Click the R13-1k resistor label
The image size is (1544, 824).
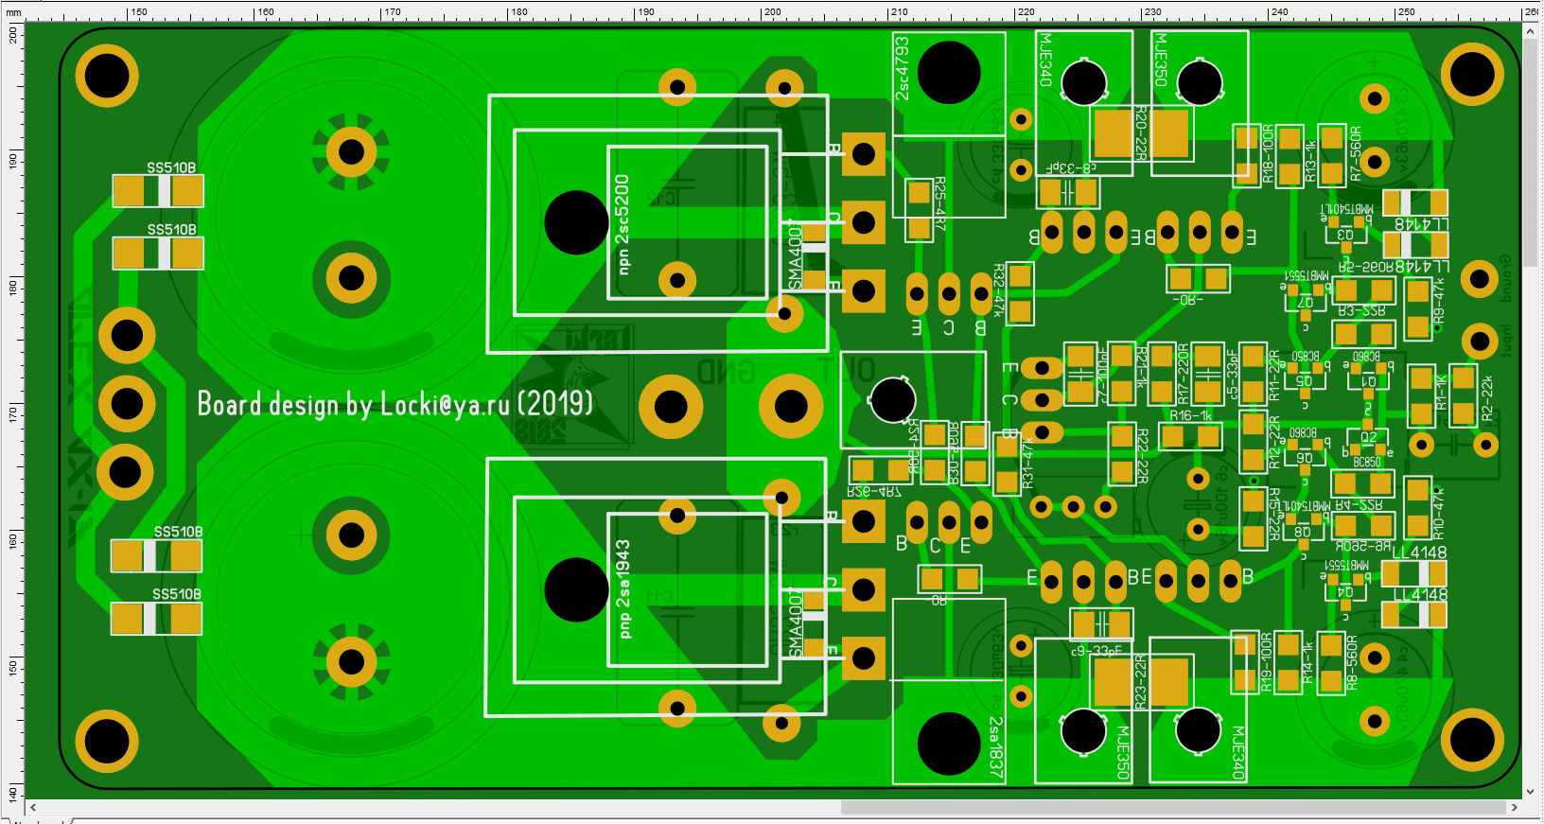[x=1311, y=161]
